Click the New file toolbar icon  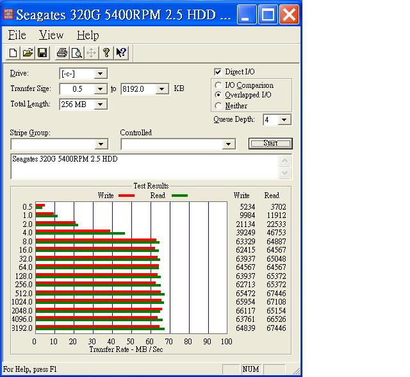(13, 53)
